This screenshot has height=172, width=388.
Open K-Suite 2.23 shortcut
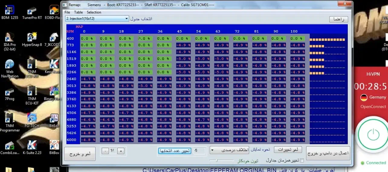32,146
